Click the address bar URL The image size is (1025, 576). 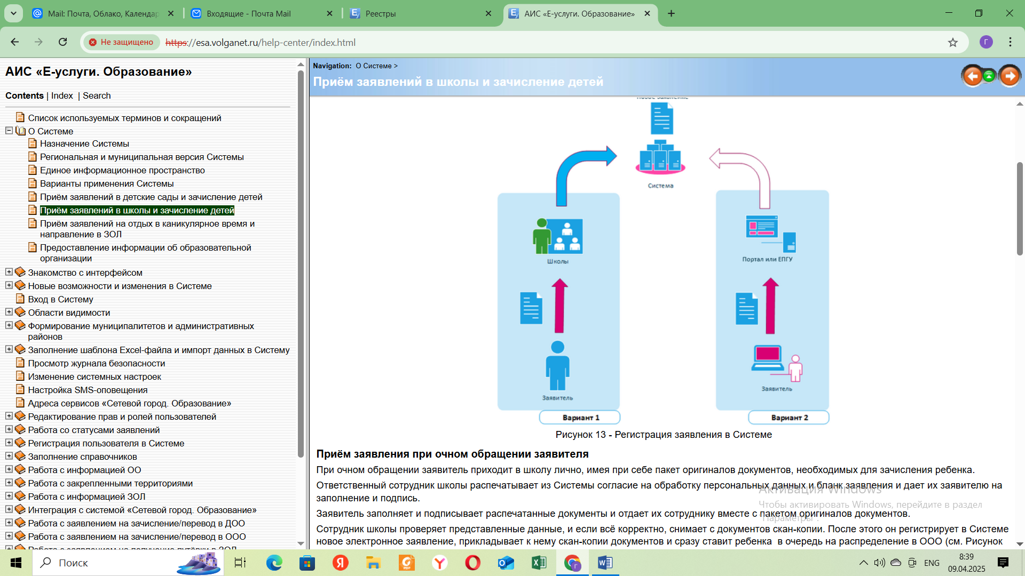(261, 43)
